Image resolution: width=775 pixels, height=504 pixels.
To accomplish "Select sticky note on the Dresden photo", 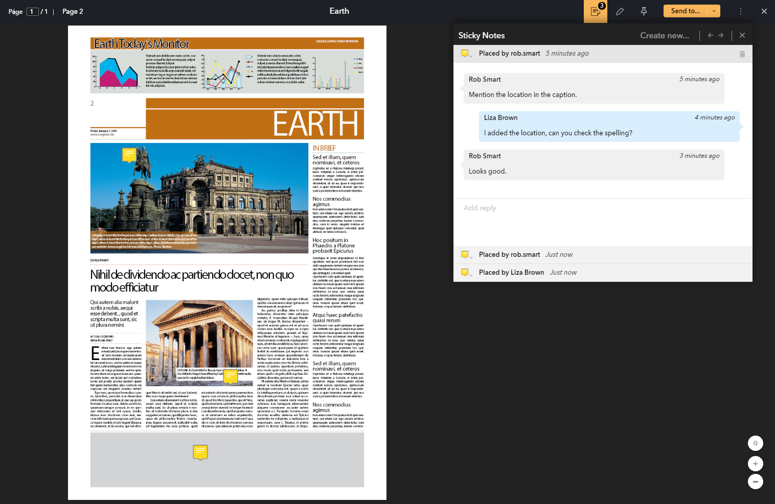I will coord(129,155).
